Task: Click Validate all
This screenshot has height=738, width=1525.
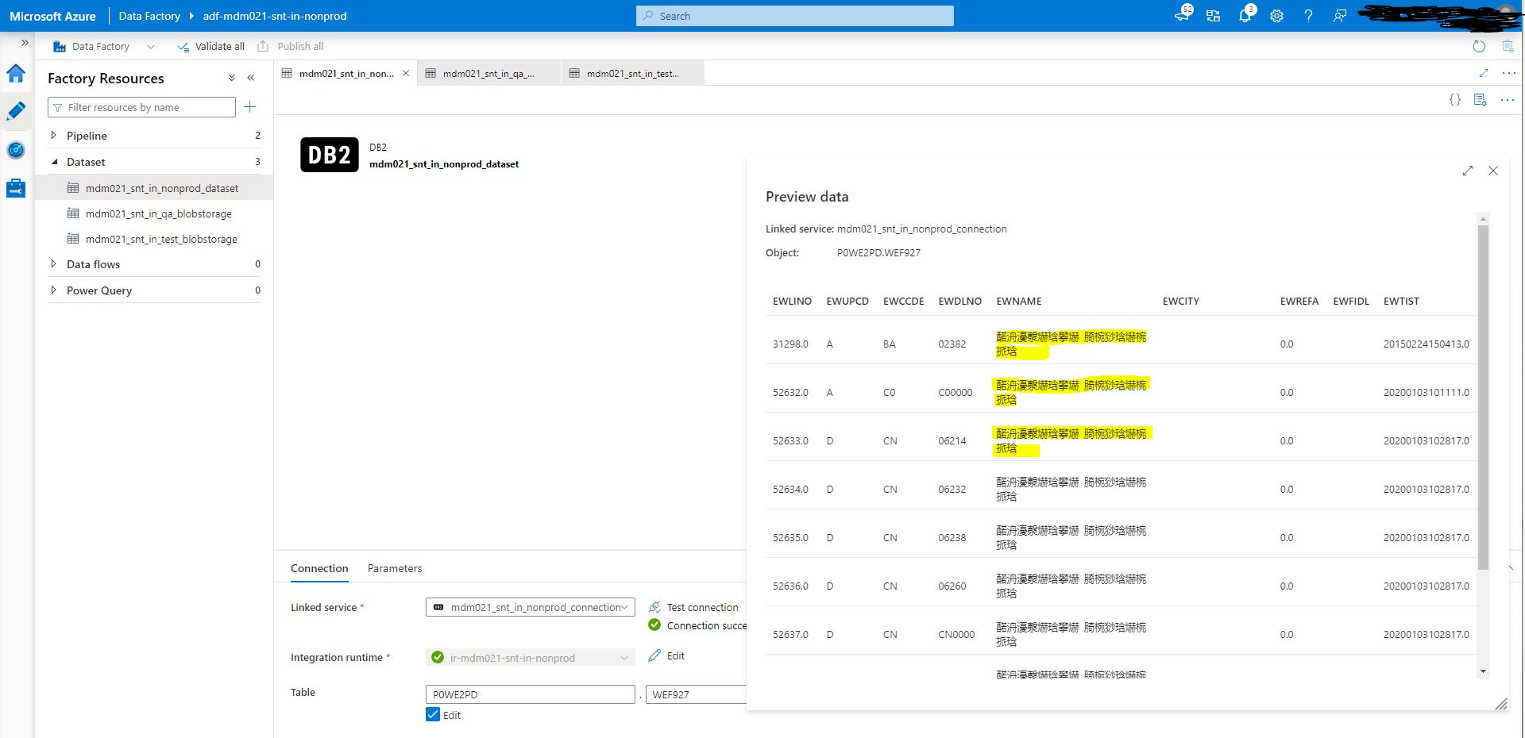Action: click(x=211, y=46)
